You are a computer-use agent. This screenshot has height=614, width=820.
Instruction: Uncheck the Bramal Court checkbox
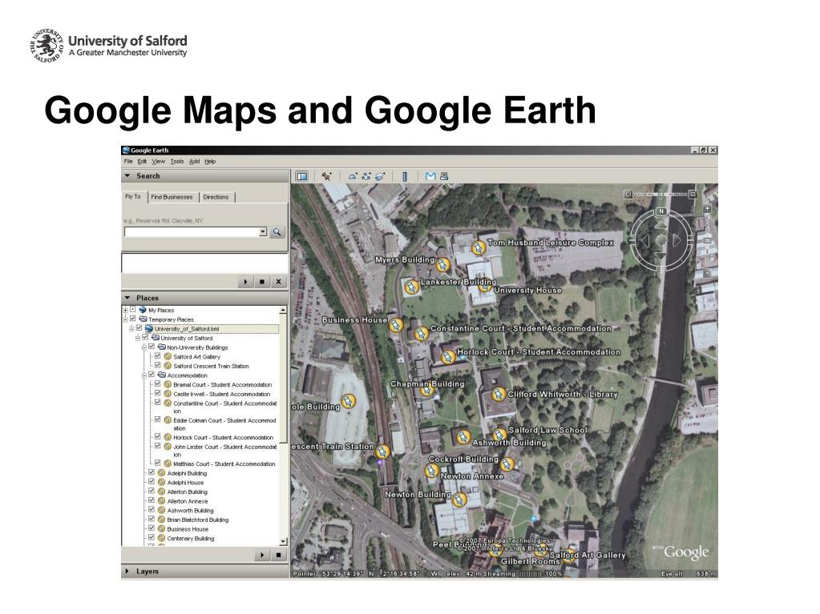pos(157,383)
